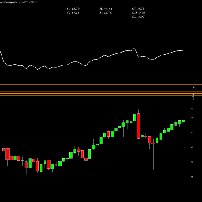Click the 'OC: 0.73' value

[138, 9]
